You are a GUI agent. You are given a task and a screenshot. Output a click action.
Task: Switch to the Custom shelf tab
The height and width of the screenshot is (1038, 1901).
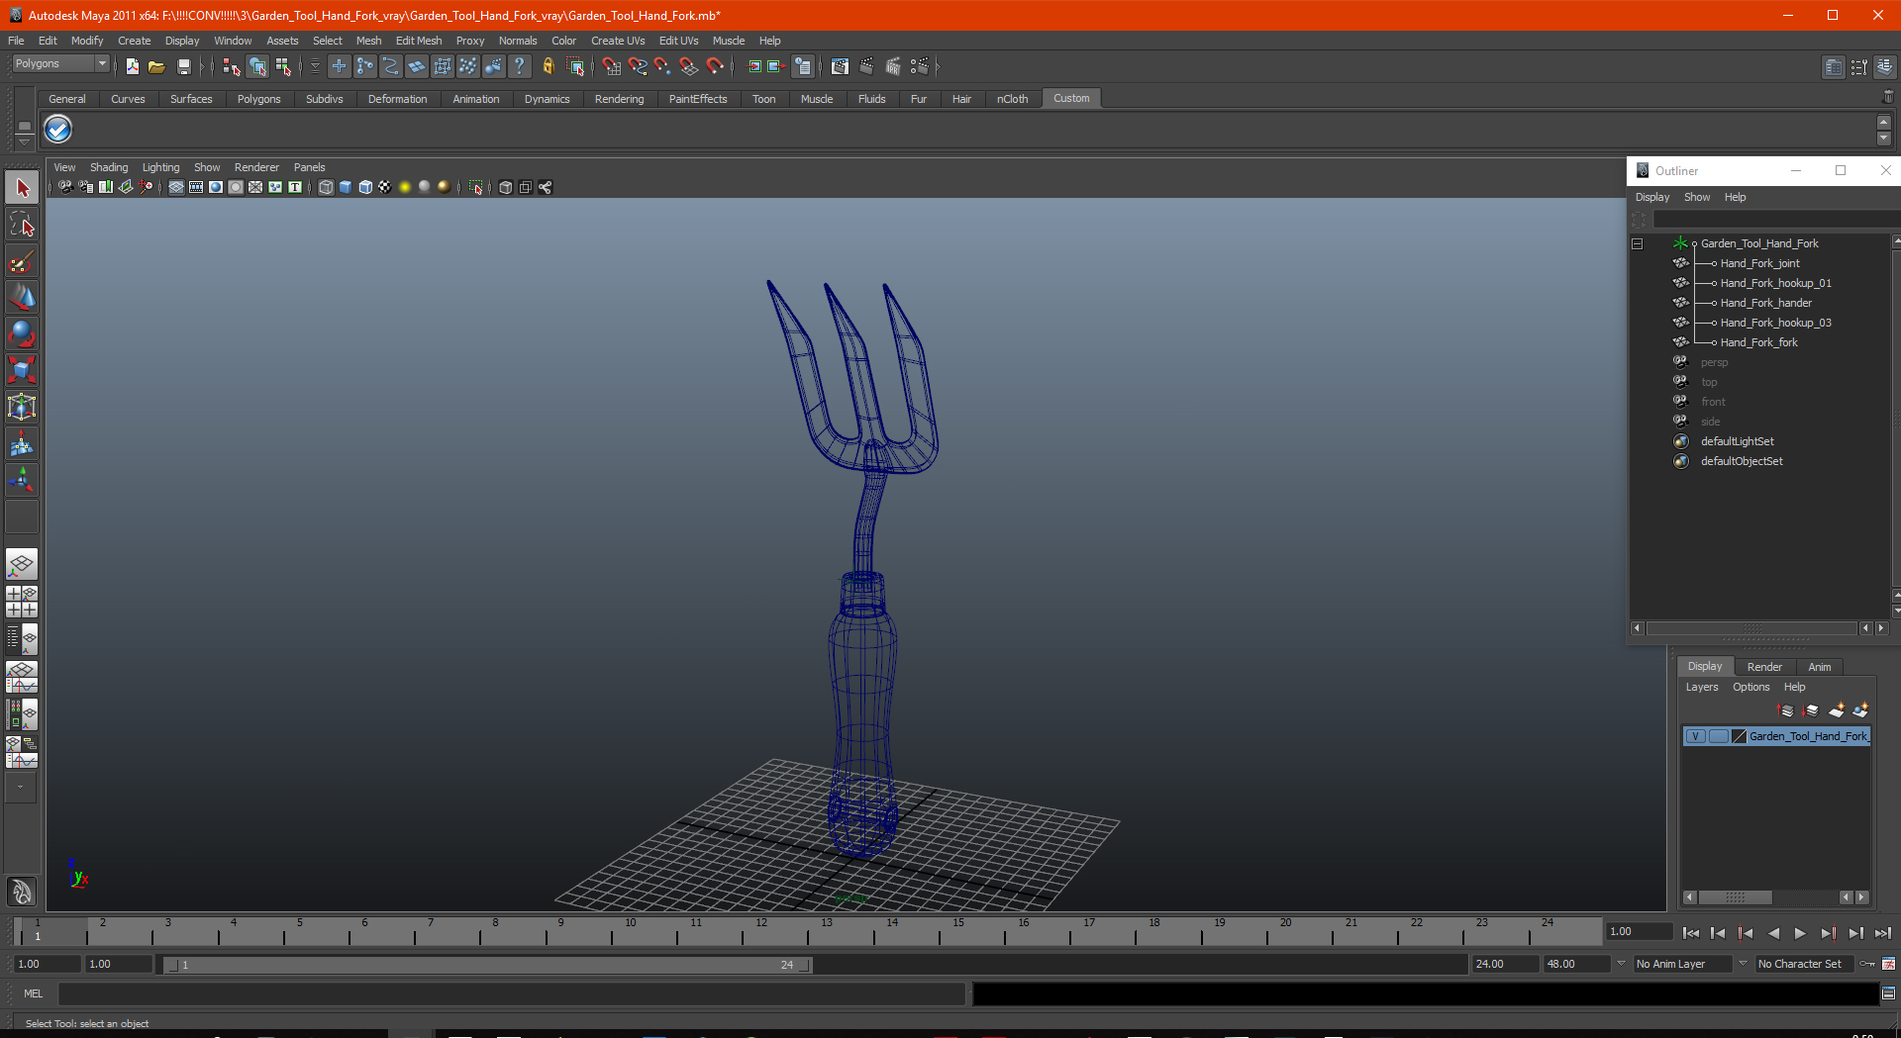[1071, 98]
